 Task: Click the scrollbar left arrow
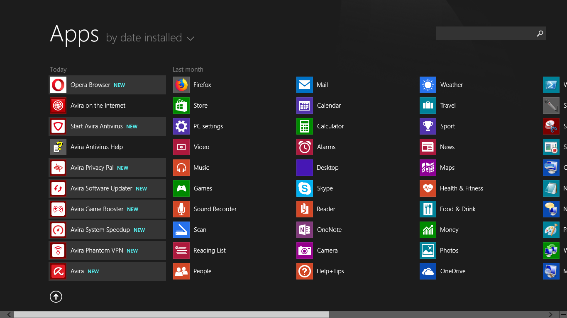coord(9,315)
